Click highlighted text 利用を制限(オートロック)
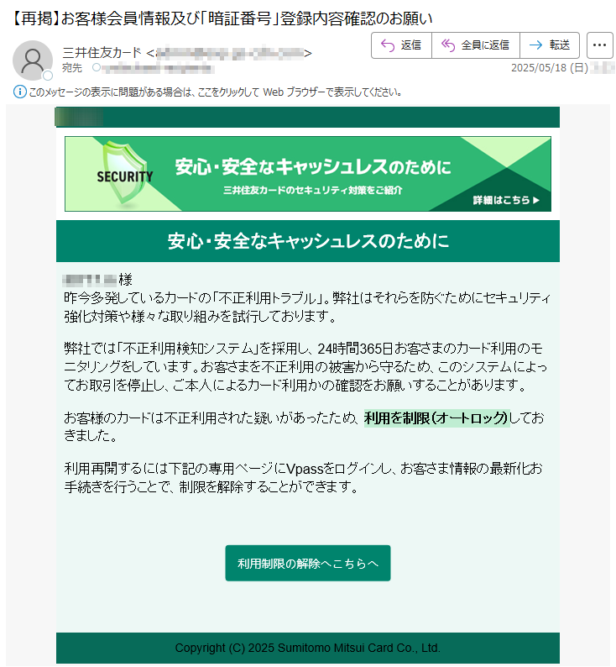The image size is (616, 667). (436, 418)
